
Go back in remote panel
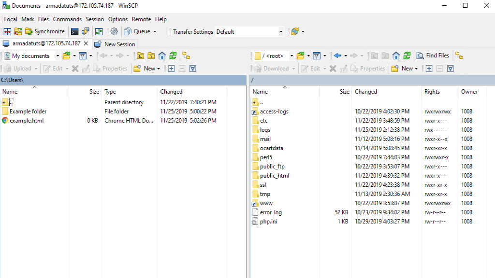[x=337, y=56]
